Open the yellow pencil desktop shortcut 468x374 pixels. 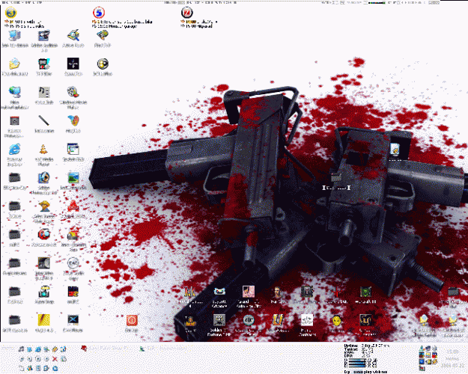click(x=44, y=320)
